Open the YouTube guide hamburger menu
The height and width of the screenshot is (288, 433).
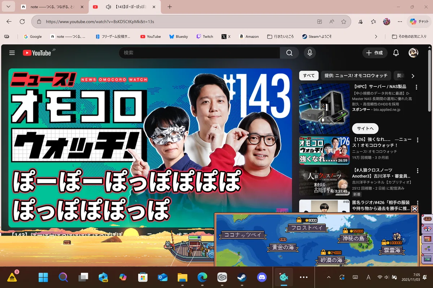point(12,53)
